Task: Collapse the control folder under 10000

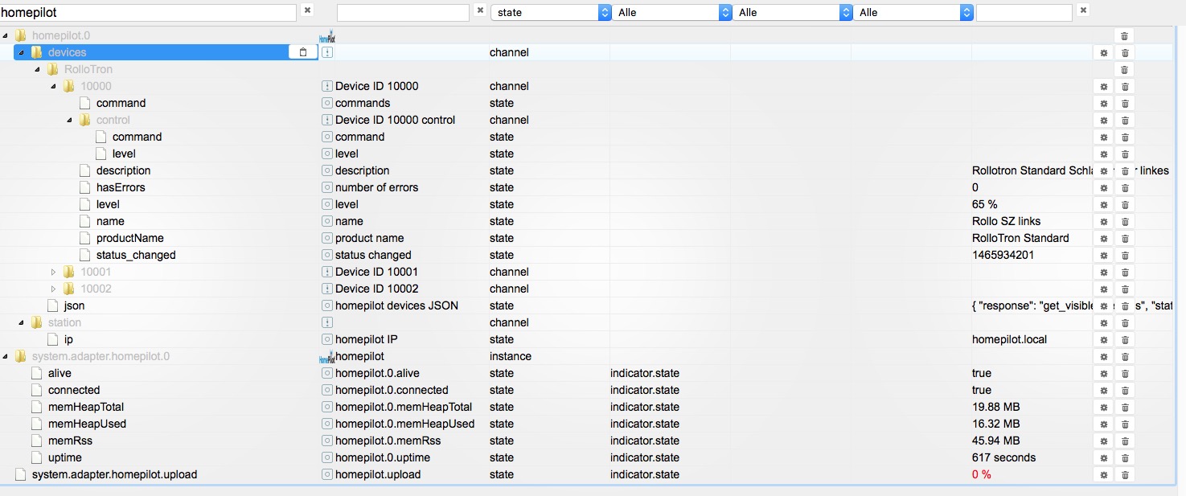Action: (x=70, y=120)
